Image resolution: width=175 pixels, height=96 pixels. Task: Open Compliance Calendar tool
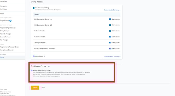(7, 50)
